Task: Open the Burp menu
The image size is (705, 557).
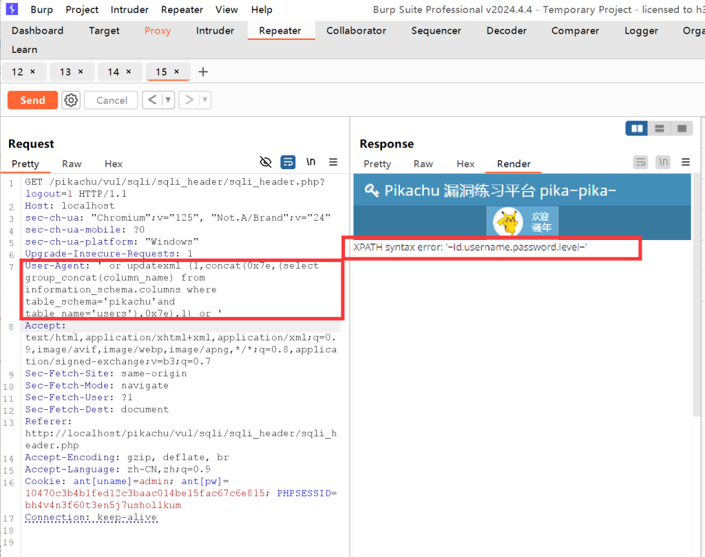Action: click(x=41, y=10)
